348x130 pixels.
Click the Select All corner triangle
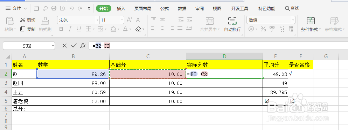8,56
